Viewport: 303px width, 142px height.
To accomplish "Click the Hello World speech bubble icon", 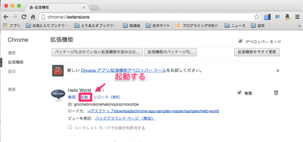I will [x=58, y=95].
